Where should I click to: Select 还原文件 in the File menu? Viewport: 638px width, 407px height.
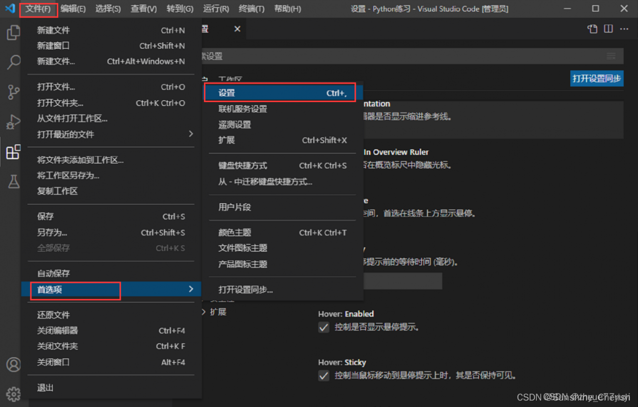[x=111, y=315]
